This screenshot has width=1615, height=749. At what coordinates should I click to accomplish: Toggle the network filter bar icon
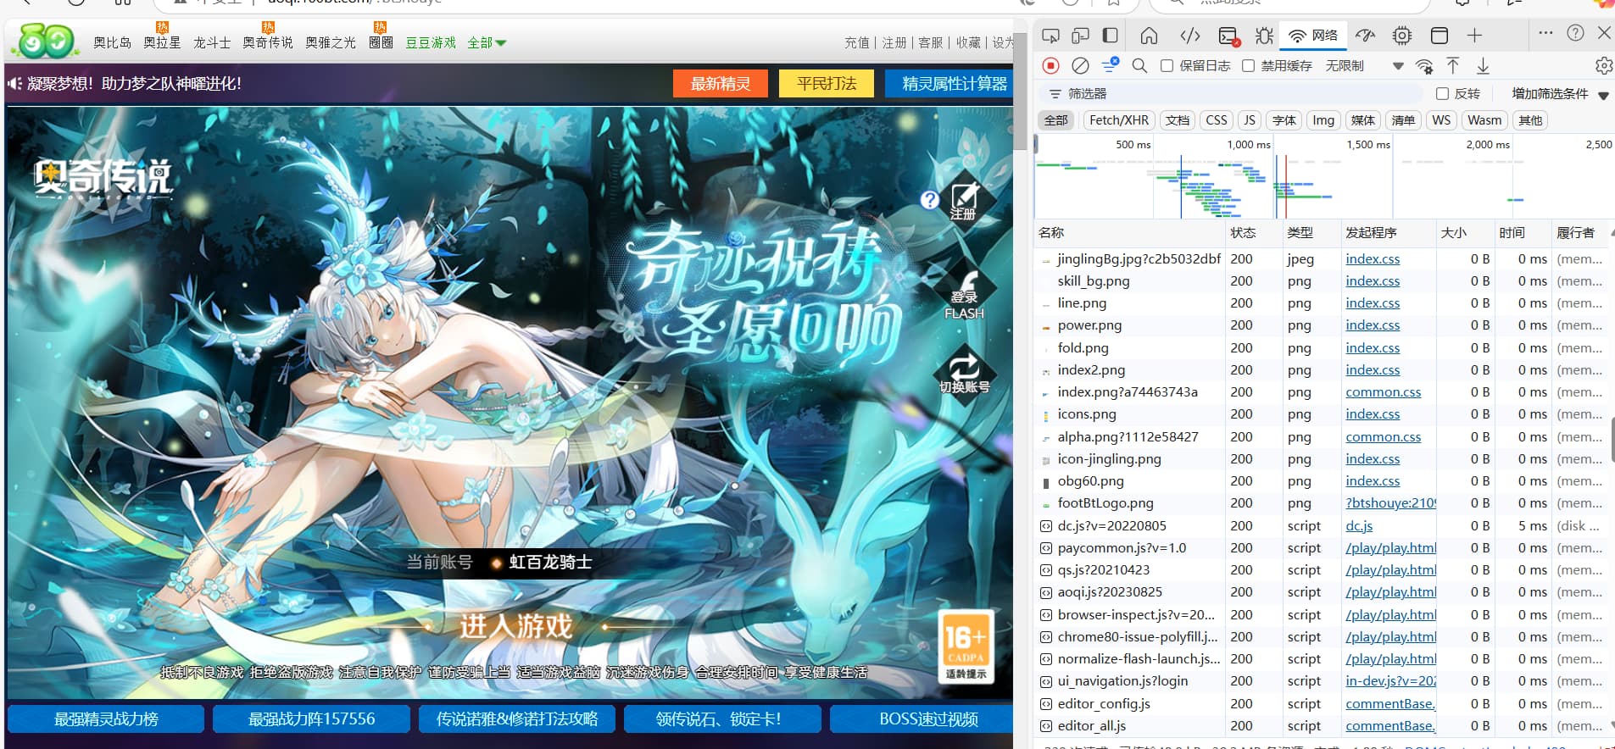tap(1110, 65)
